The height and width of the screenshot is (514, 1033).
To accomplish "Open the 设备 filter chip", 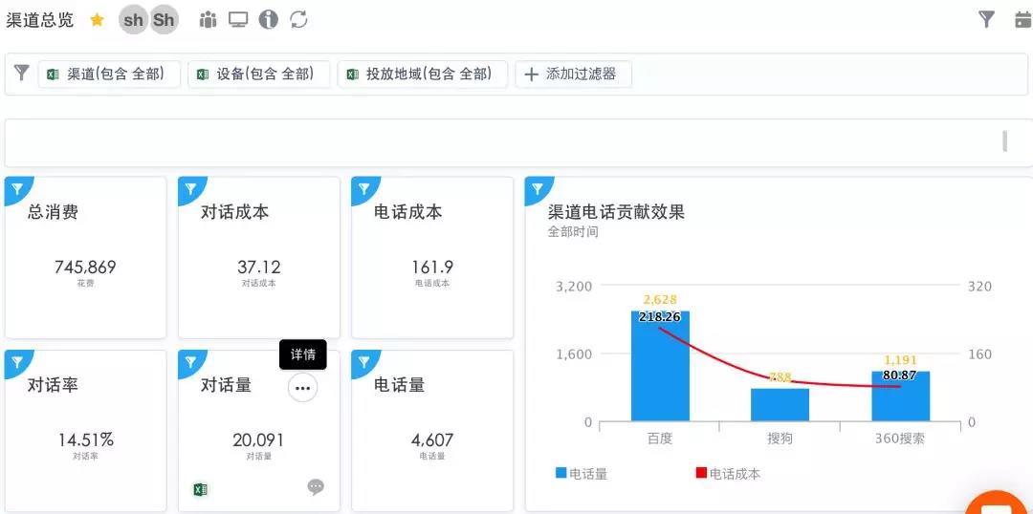I will 258,74.
